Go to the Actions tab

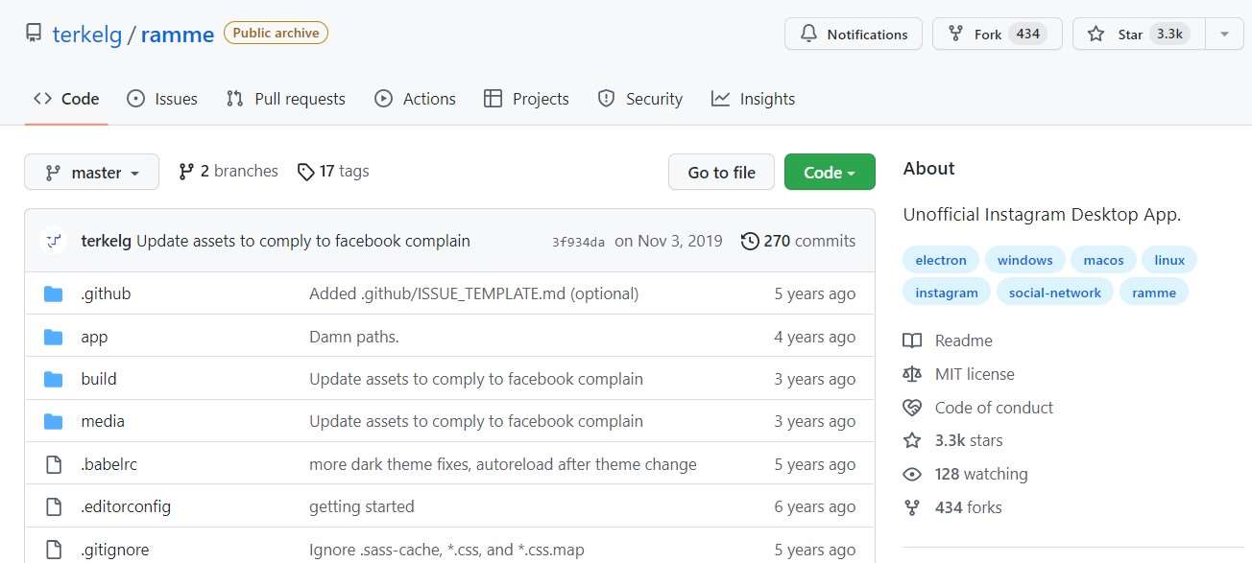[415, 99]
